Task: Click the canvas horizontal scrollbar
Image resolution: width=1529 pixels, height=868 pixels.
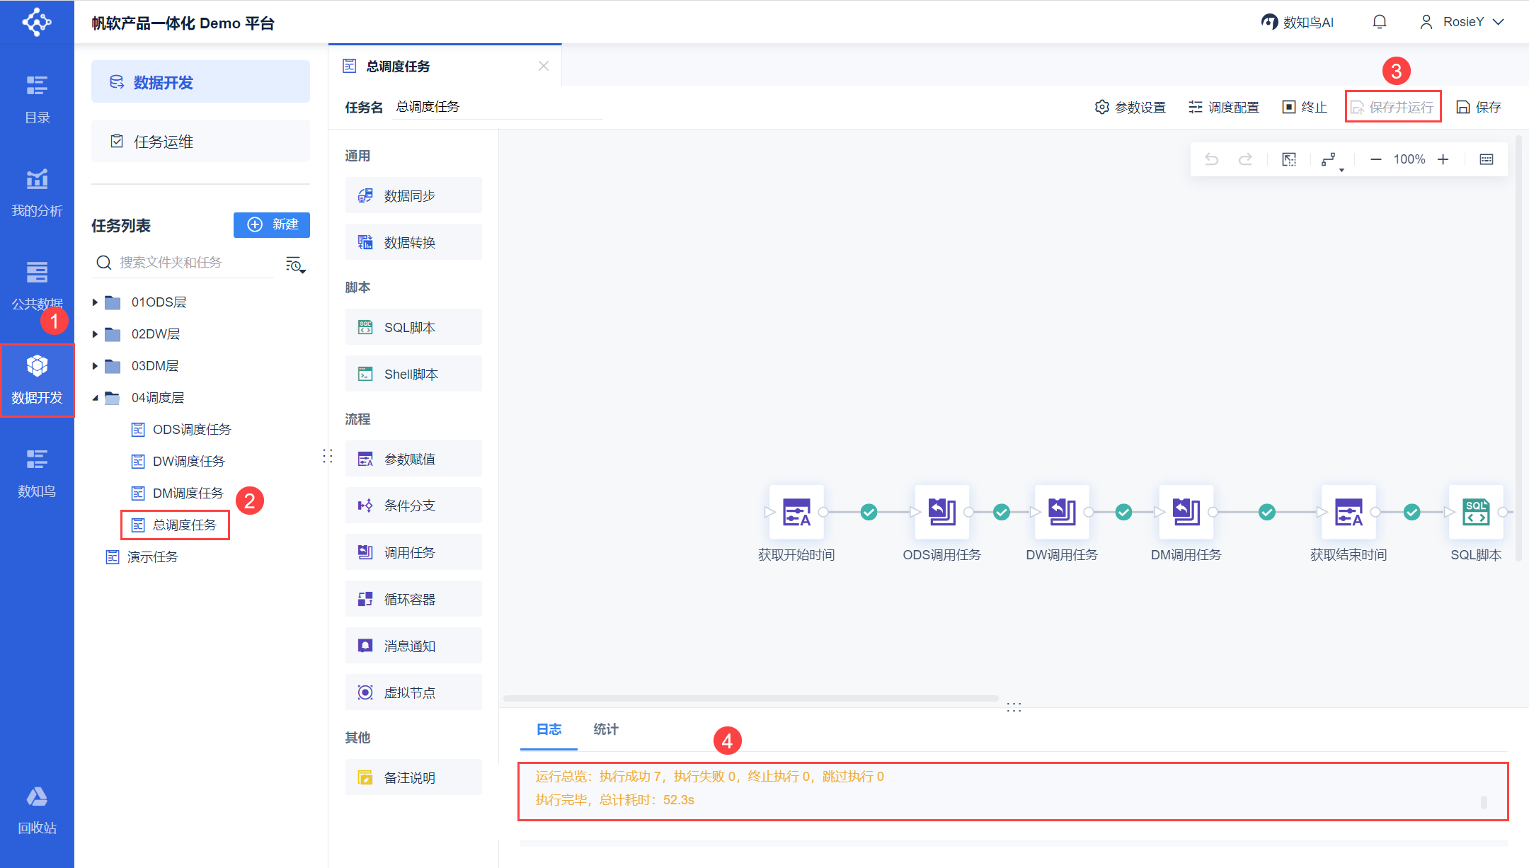Action: 750,698
